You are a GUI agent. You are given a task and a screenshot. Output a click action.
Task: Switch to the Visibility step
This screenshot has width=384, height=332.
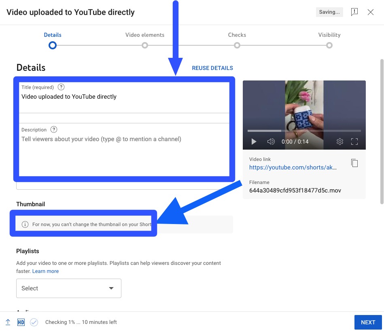tap(329, 35)
